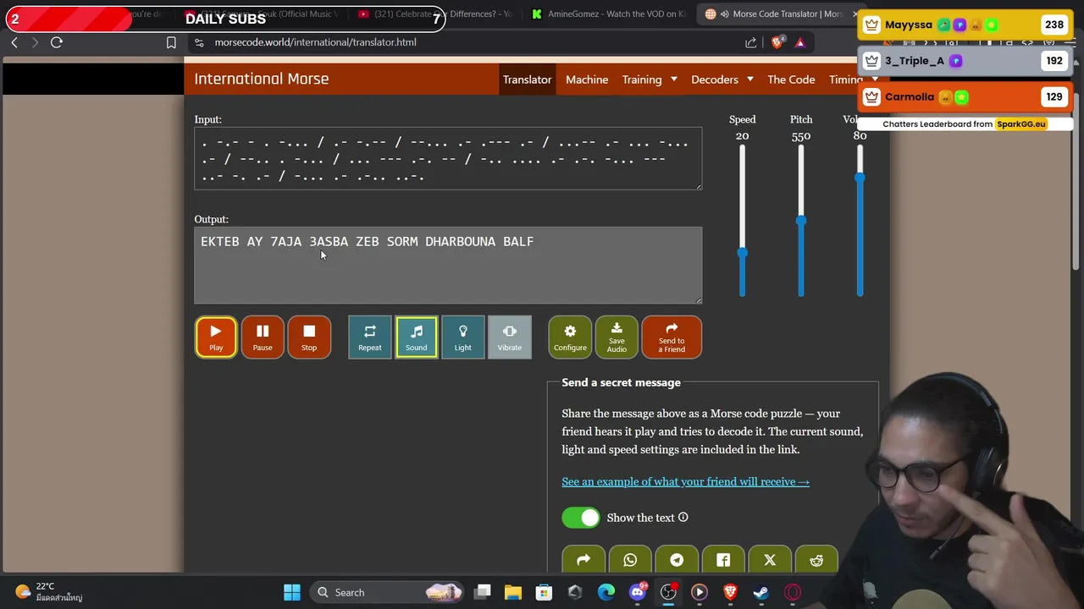
Task: Switch to Celebrate Differences YouTube tab
Action: (435, 14)
